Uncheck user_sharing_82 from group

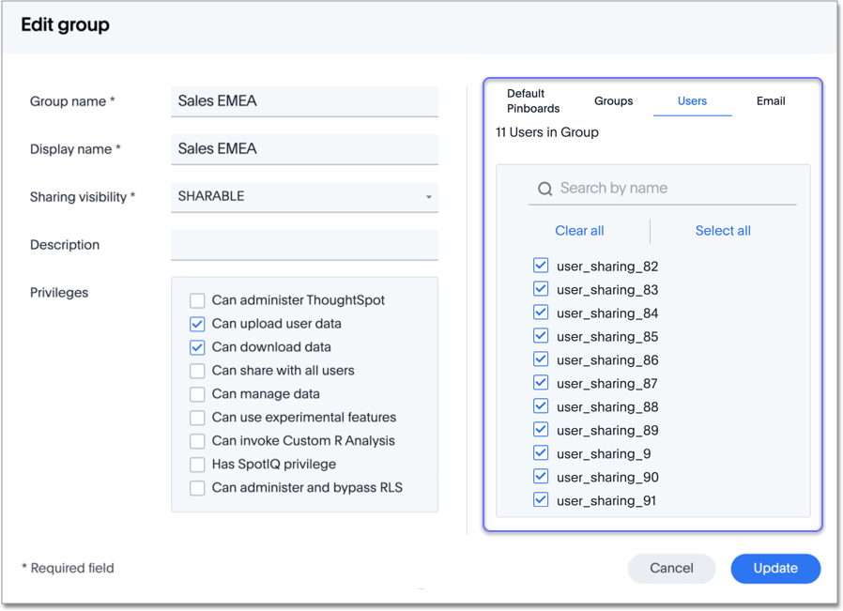[541, 266]
